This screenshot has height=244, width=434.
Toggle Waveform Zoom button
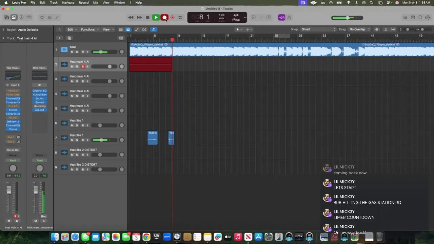tap(377, 29)
